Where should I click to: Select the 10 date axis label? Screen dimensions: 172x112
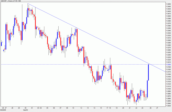(73, 108)
